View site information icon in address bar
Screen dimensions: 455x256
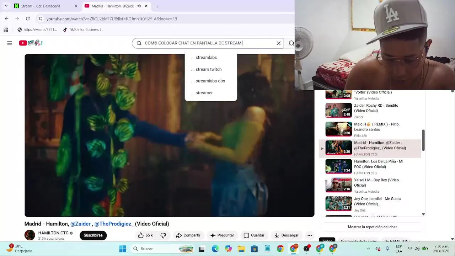tap(41, 18)
